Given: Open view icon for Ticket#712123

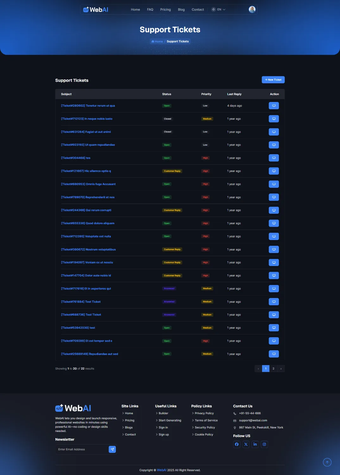Looking at the screenshot, I should point(274,119).
